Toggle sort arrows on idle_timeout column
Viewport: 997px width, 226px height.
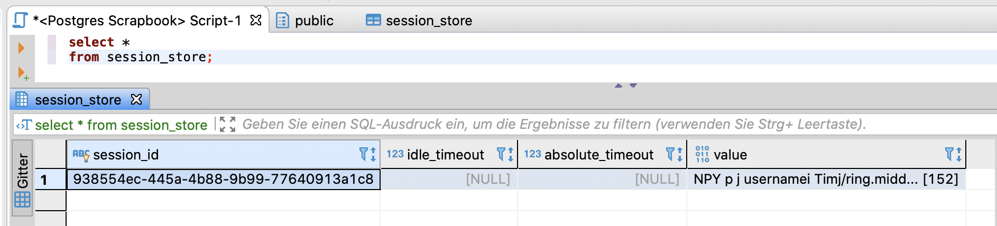click(511, 154)
